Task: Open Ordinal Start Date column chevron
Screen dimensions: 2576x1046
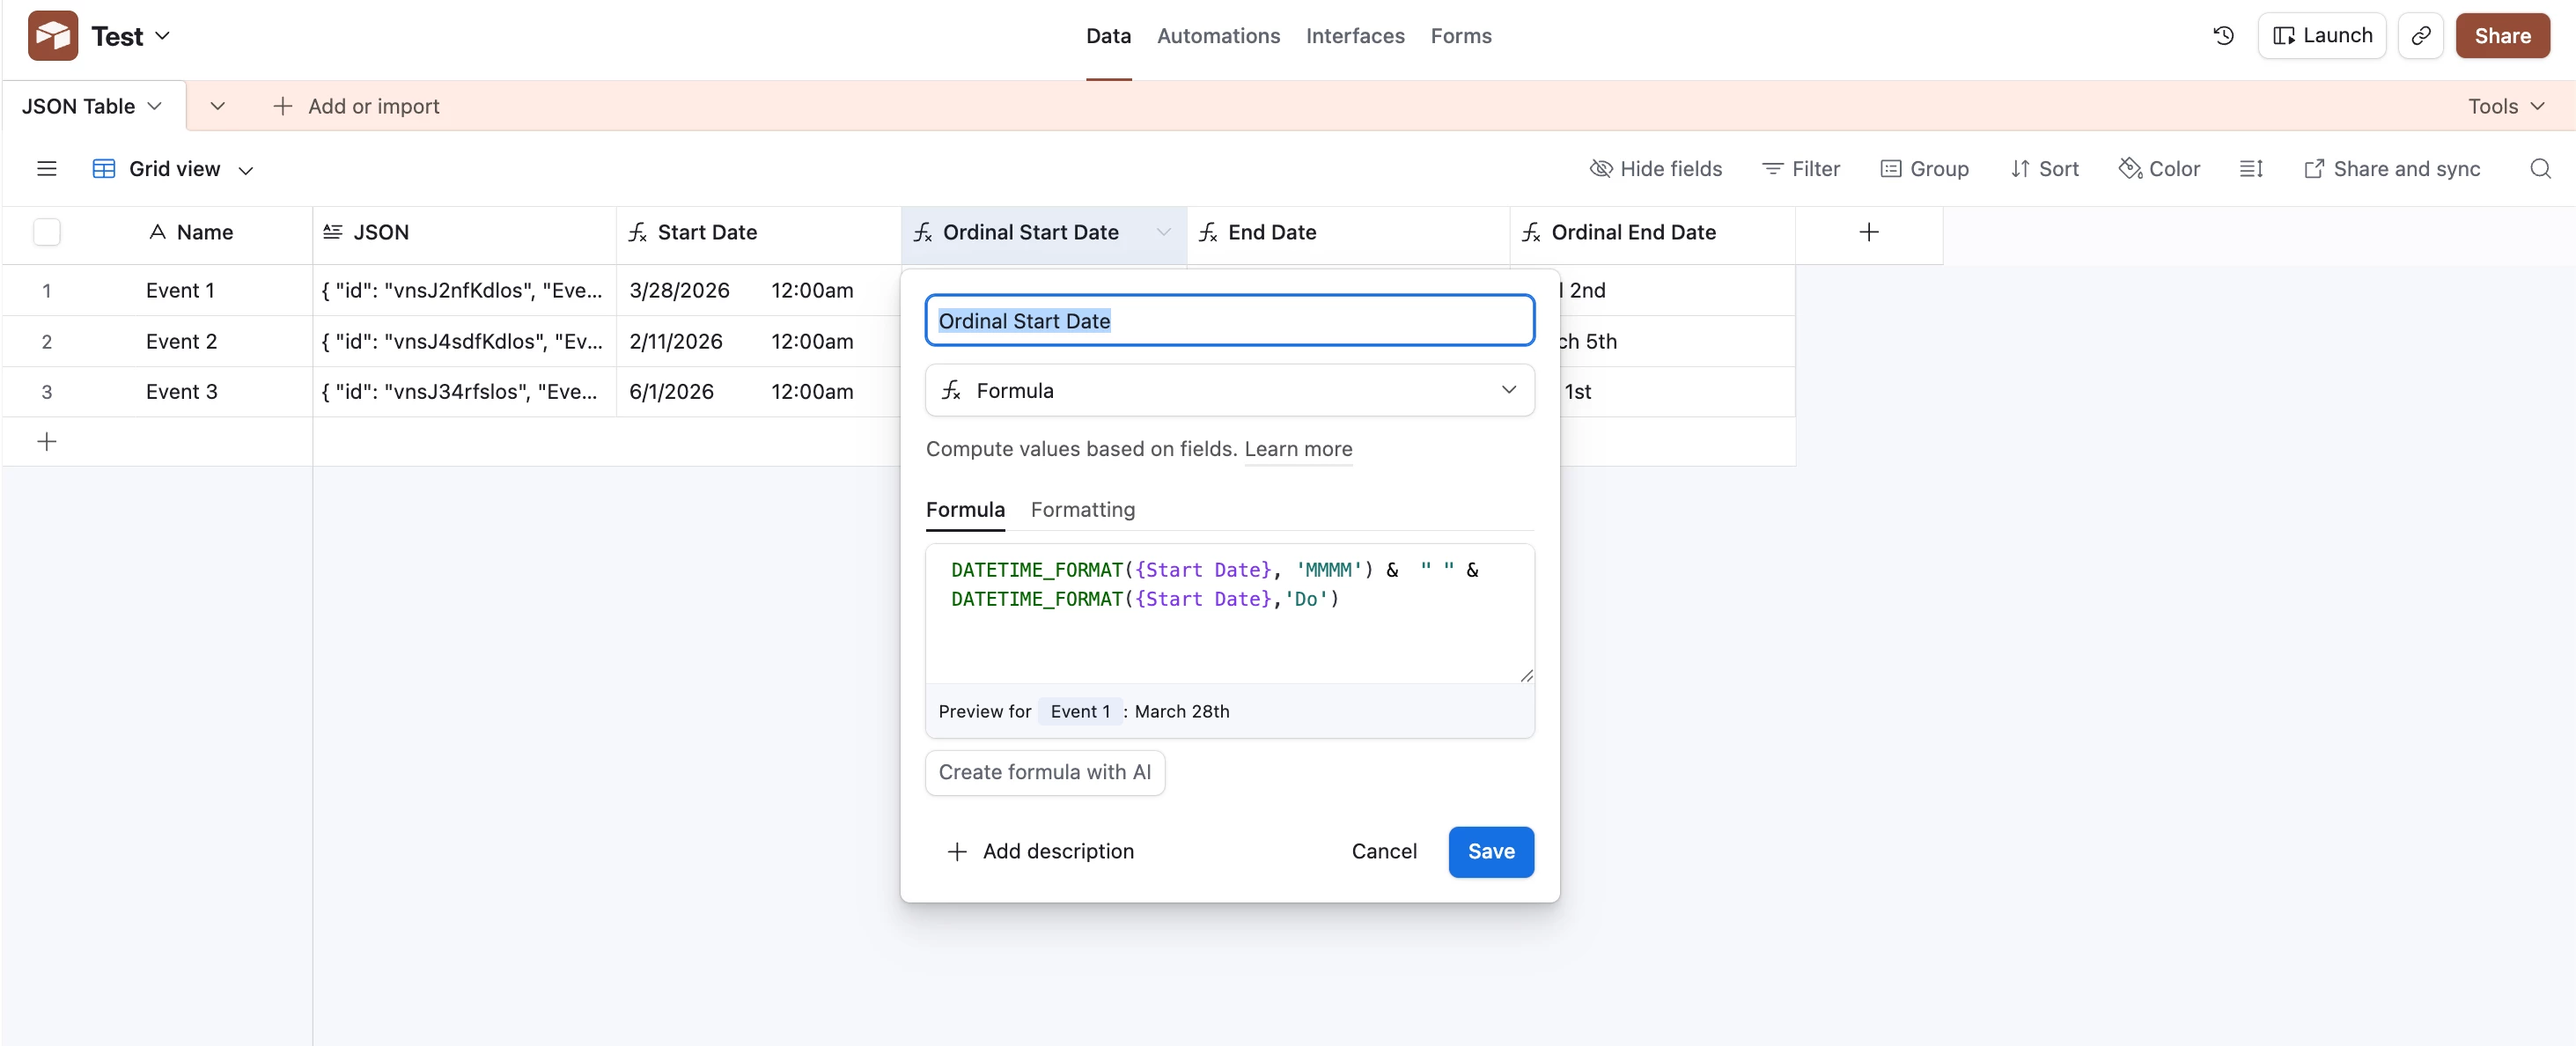Action: 1163,232
